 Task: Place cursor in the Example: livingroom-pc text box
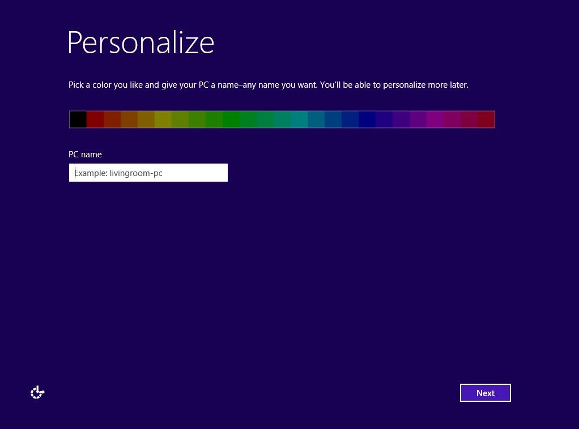148,173
